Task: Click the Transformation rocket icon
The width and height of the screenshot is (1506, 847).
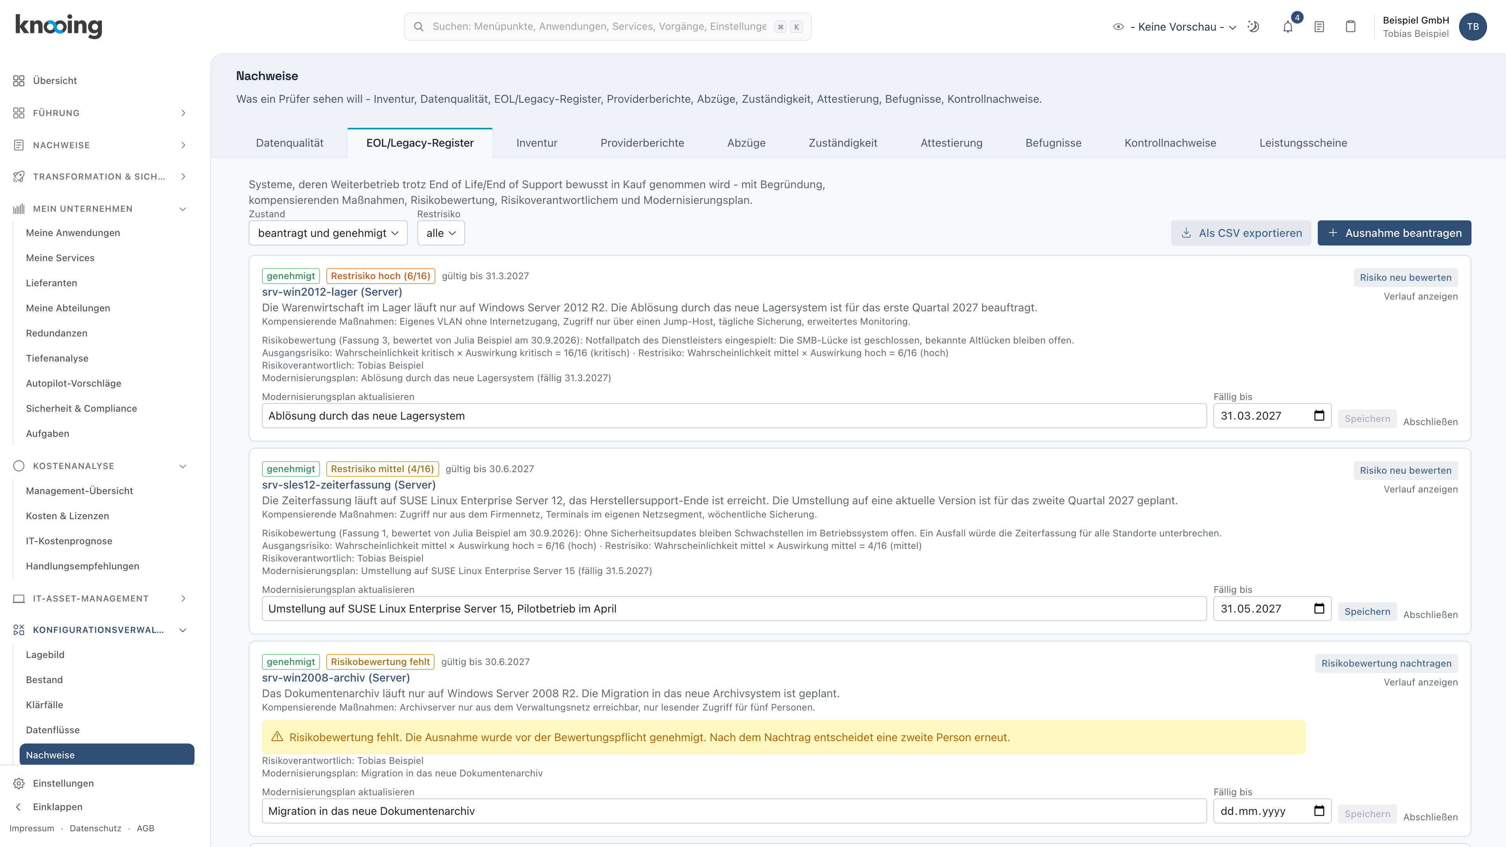Action: point(19,176)
